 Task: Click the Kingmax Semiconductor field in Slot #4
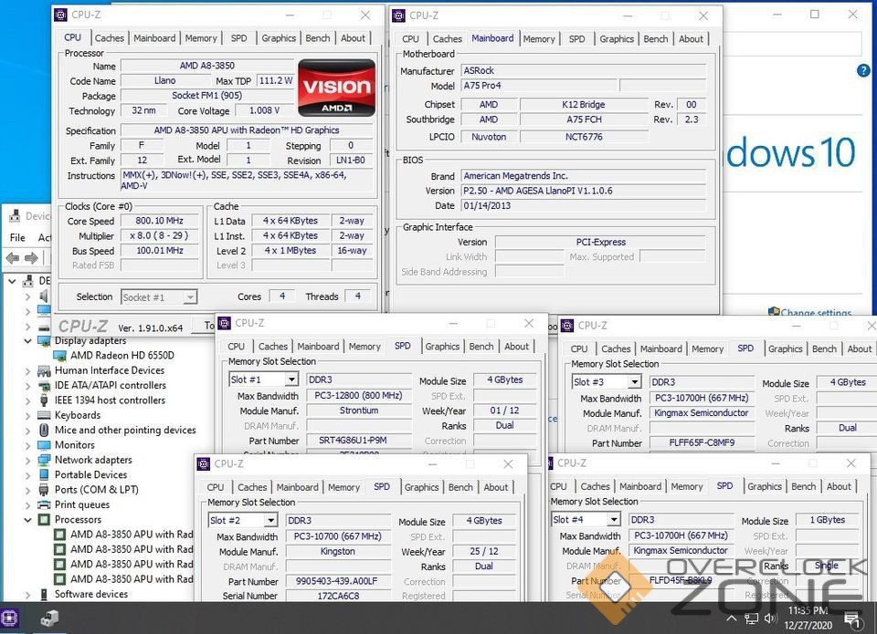pos(681,550)
